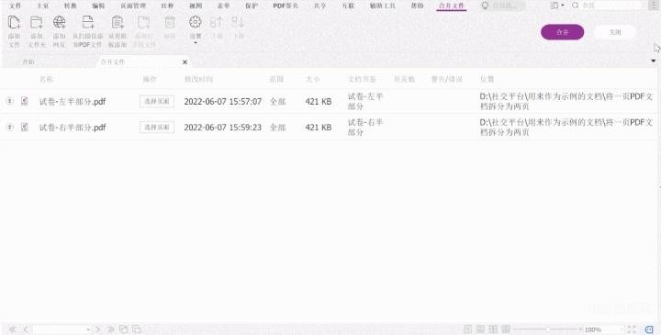Click the 大小 column header
Image resolution: width=661 pixels, height=335 pixels.
(x=313, y=79)
